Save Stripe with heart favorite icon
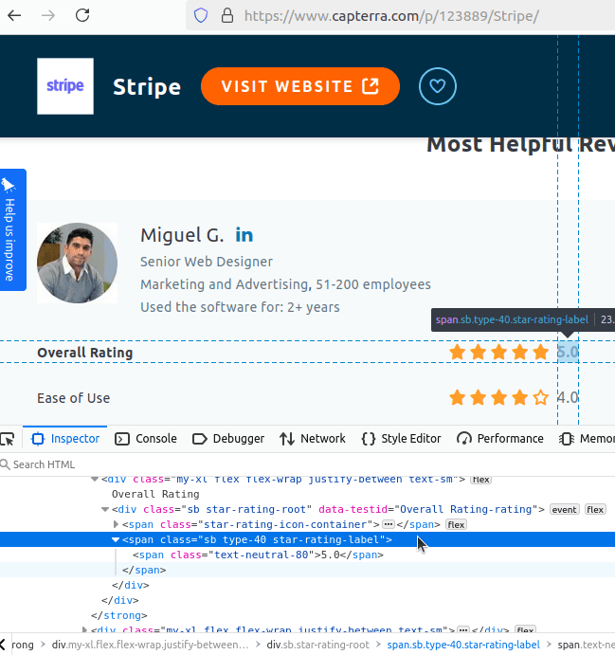615x655 pixels. click(437, 86)
